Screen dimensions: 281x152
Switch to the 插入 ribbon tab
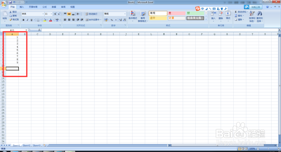click(x=22, y=7)
